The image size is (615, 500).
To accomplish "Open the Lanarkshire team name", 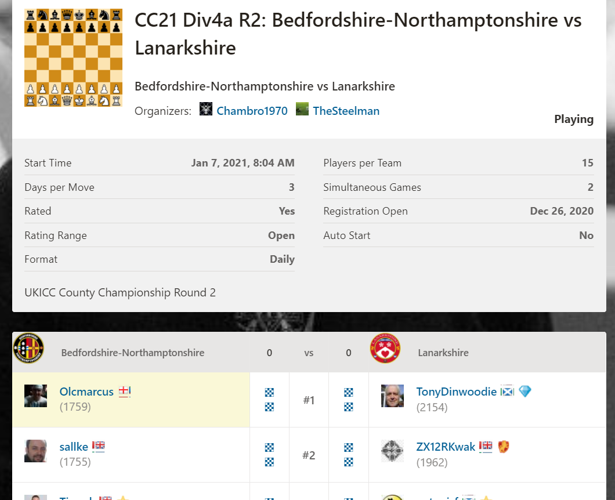I will (x=443, y=353).
